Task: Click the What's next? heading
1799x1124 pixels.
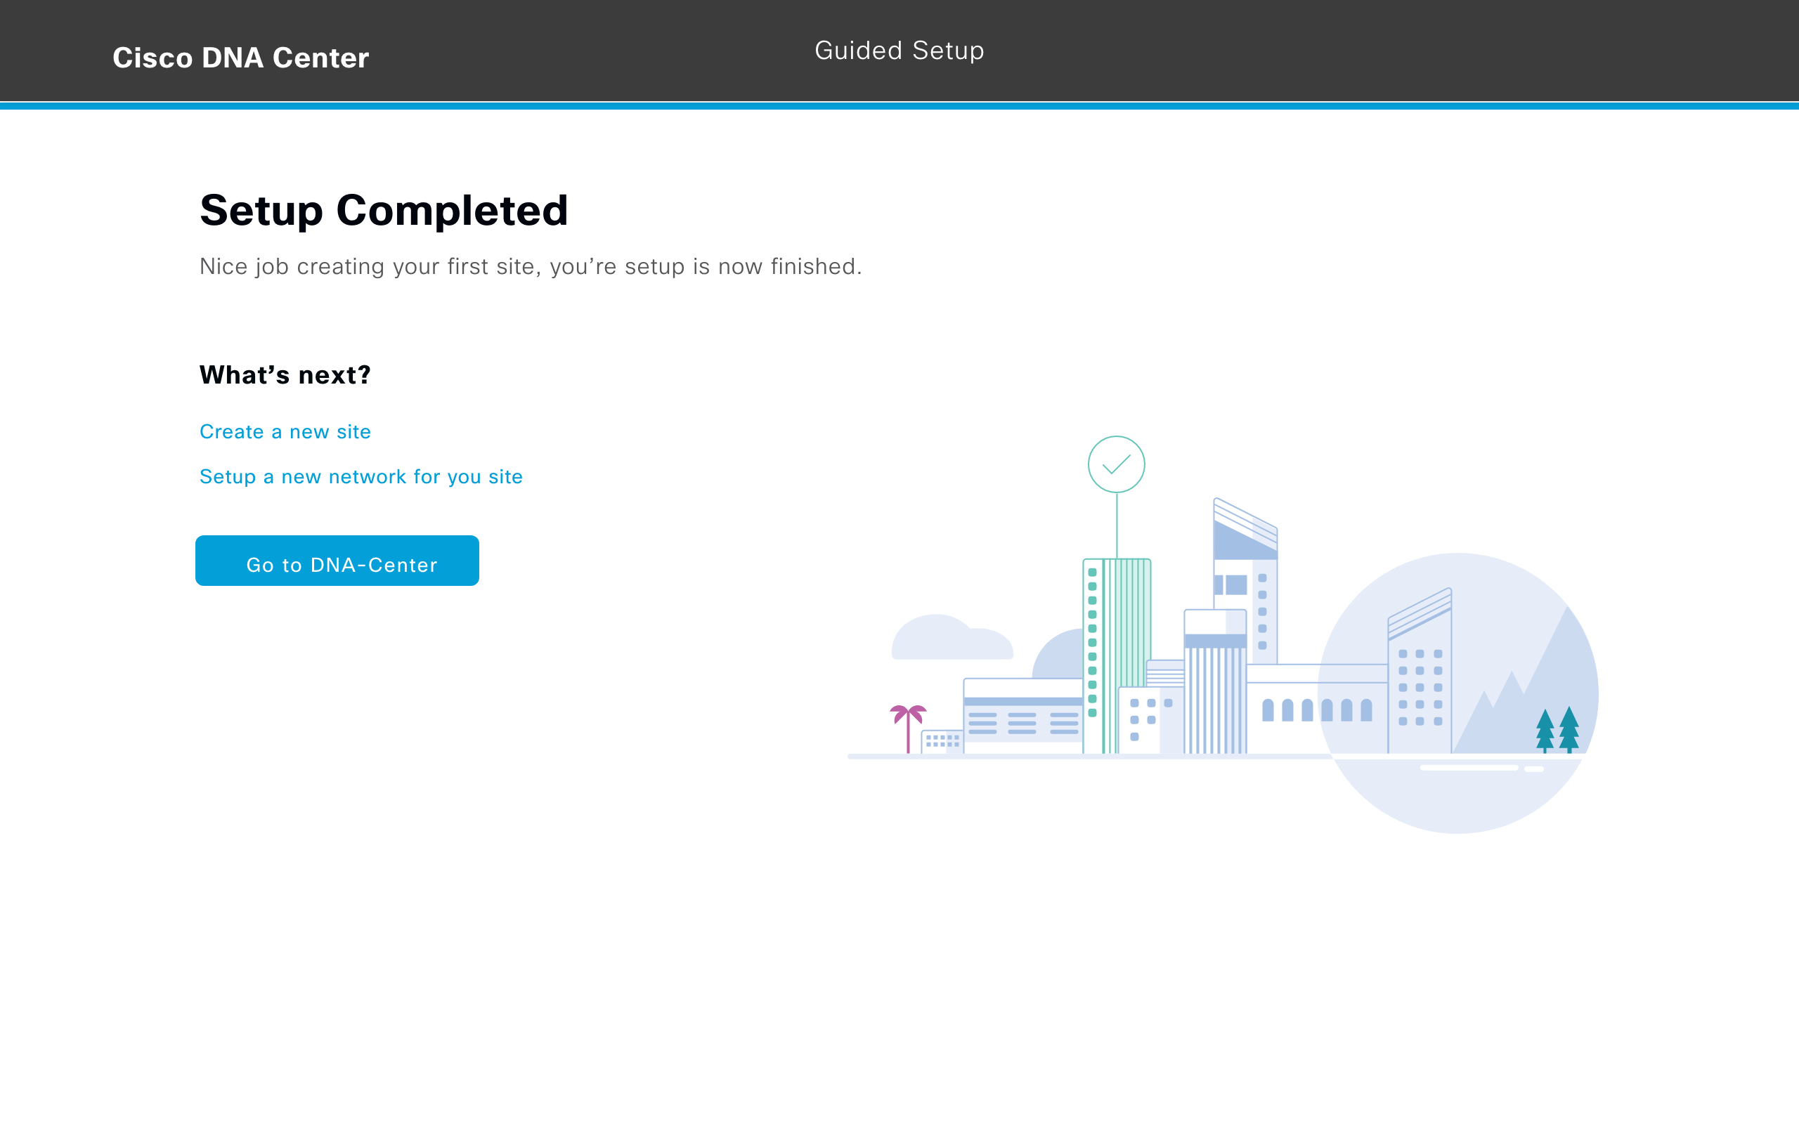Action: (285, 374)
